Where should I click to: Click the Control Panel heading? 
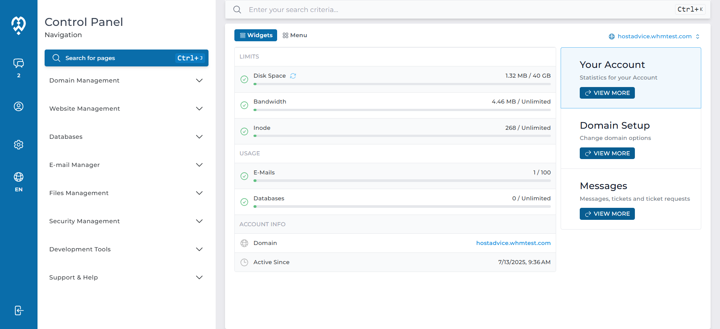point(84,22)
